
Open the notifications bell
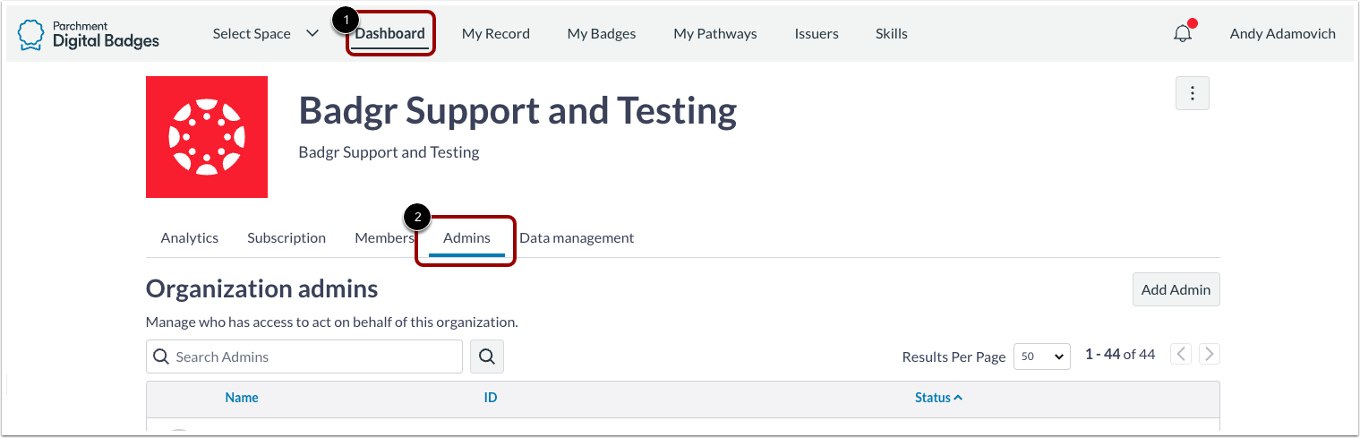[1183, 33]
